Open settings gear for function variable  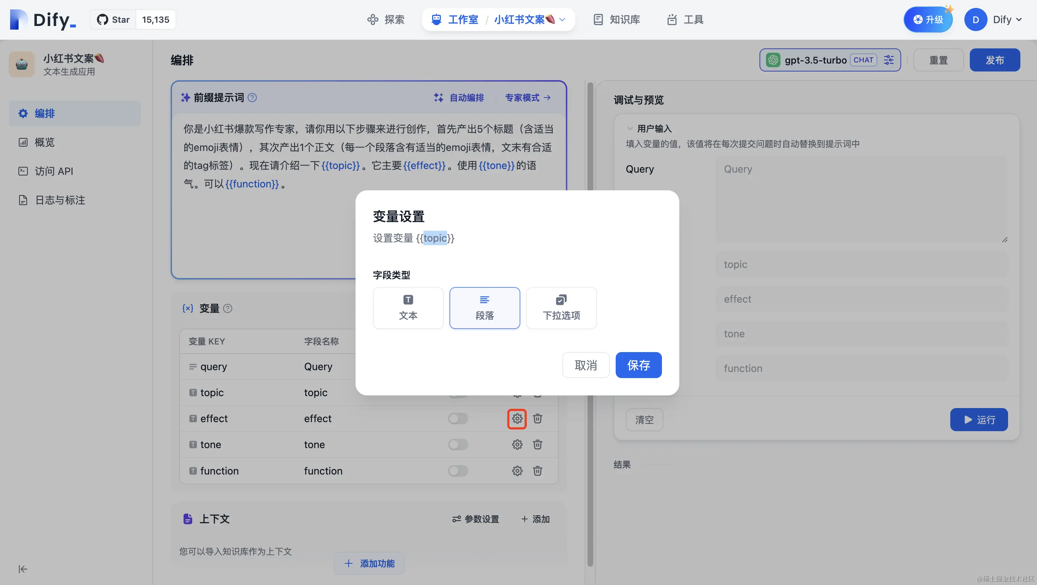click(517, 471)
